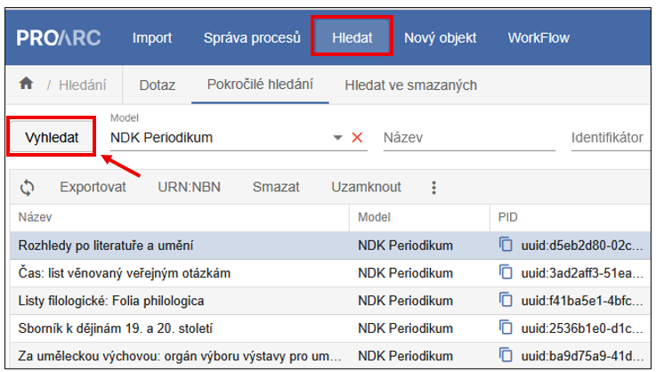Click the home icon in breadcrumb

tap(27, 85)
